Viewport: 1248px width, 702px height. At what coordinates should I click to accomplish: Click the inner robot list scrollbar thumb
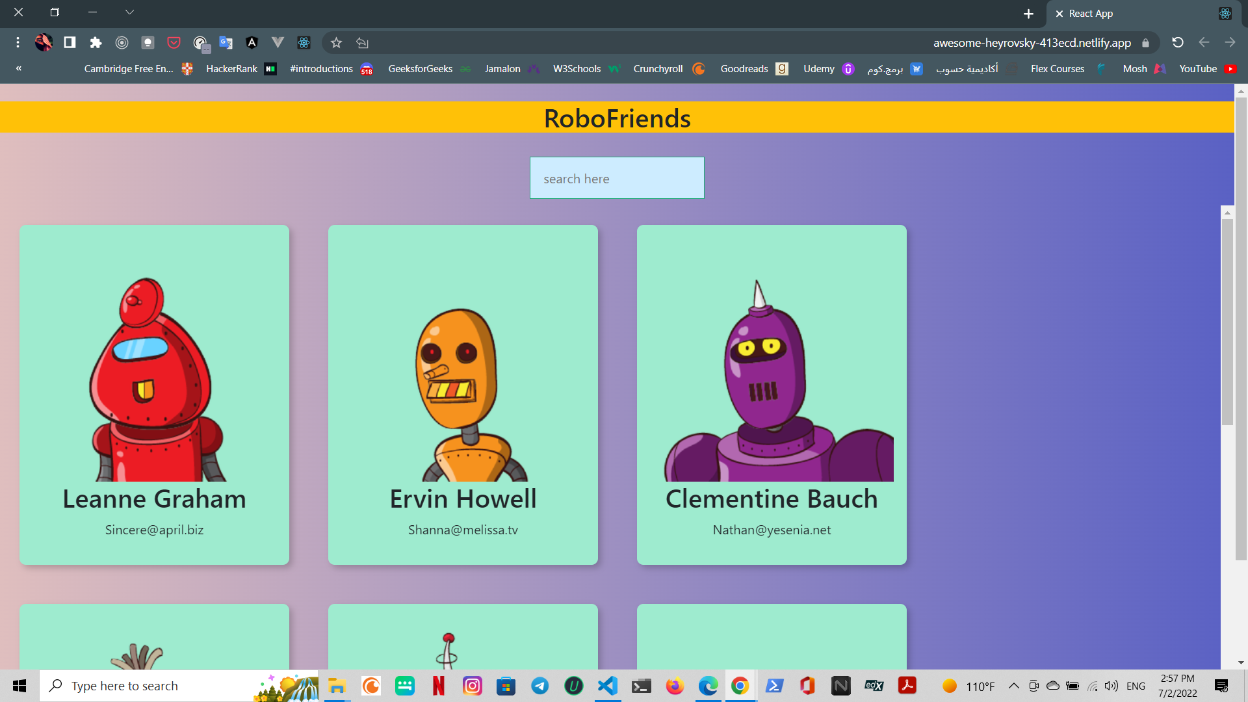coord(1227,322)
